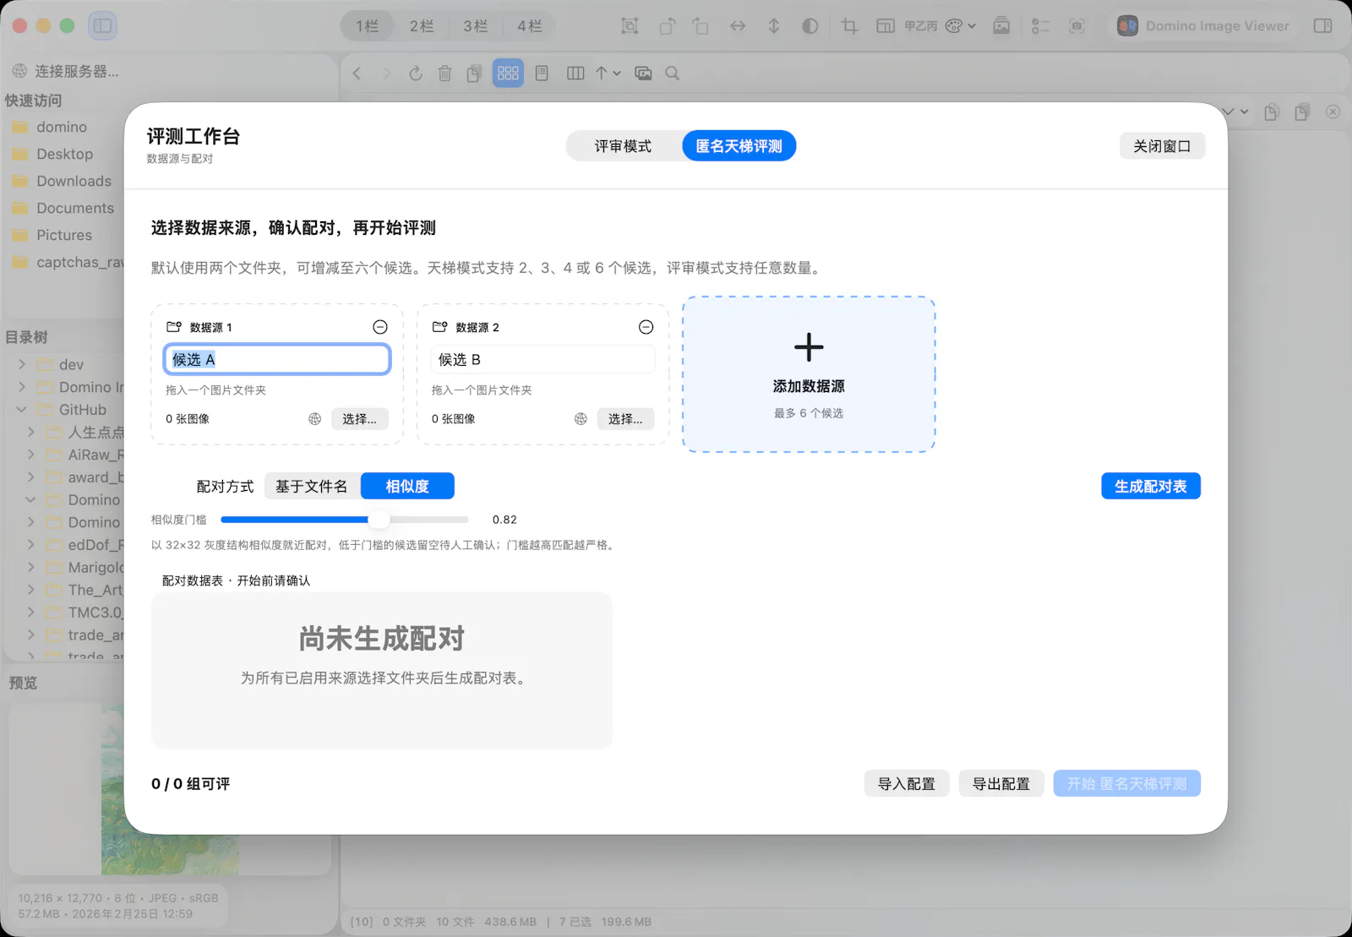The width and height of the screenshot is (1352, 937).
Task: Open the sort order arrow dropdown
Action: [x=608, y=74]
